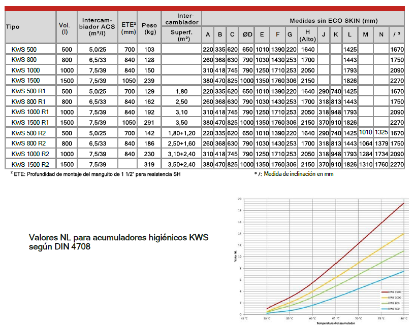The width and height of the screenshot is (415, 331).
Task: Click the 1325 value in column N
Action: [381, 133]
